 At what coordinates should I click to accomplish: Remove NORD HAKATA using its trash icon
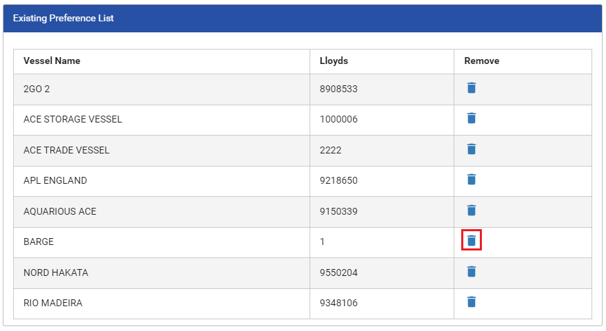point(471,272)
